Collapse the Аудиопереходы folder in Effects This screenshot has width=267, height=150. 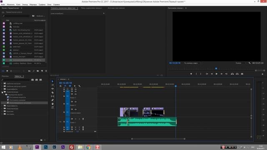point(2,92)
